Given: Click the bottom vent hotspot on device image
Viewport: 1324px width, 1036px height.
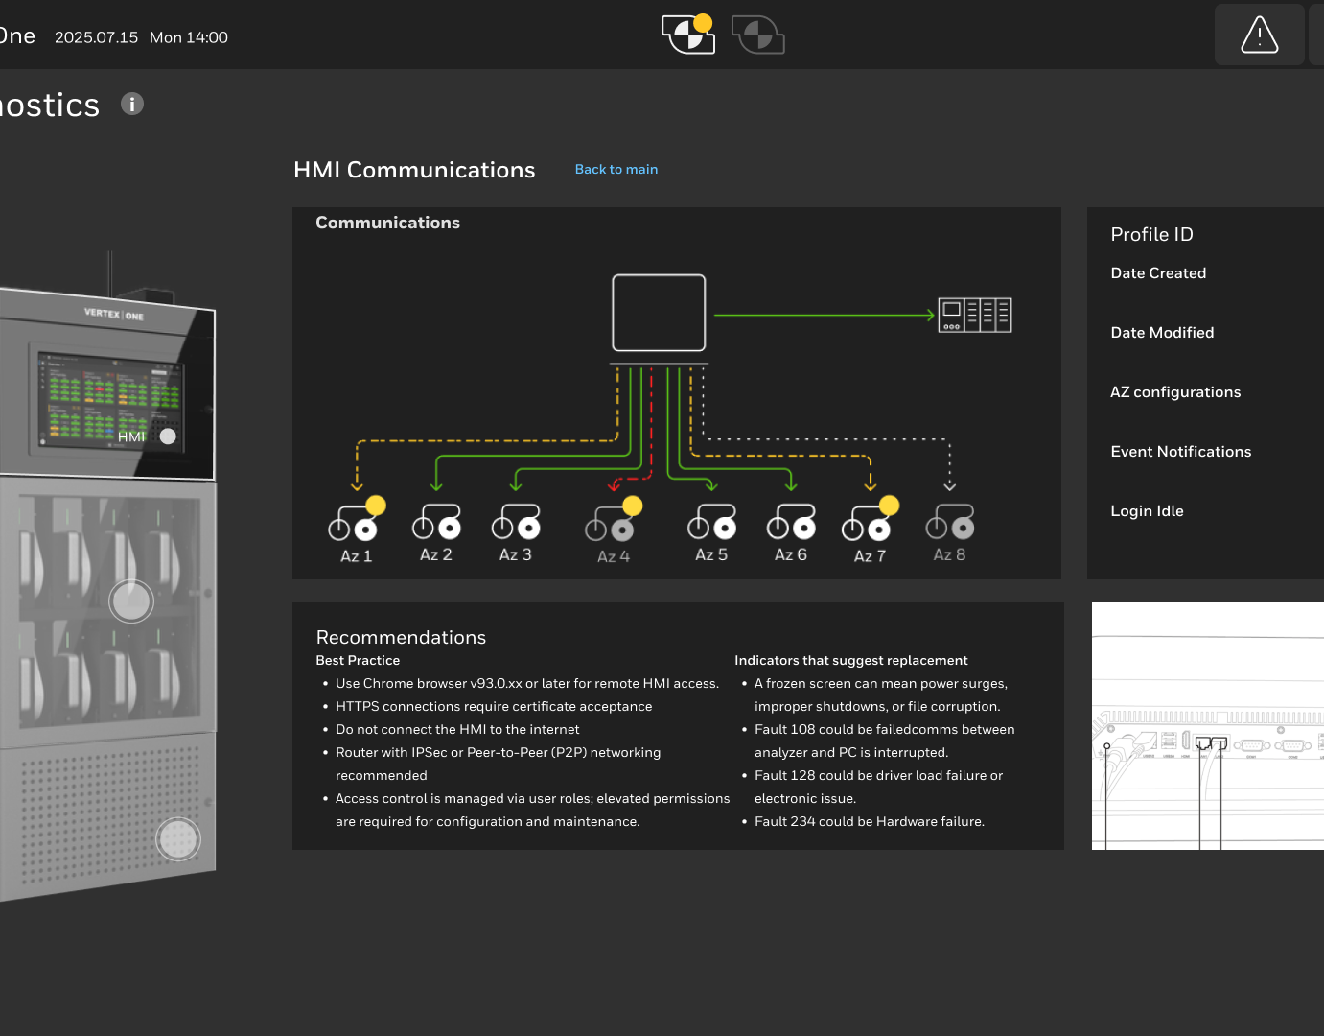Looking at the screenshot, I should pyautogui.click(x=178, y=839).
